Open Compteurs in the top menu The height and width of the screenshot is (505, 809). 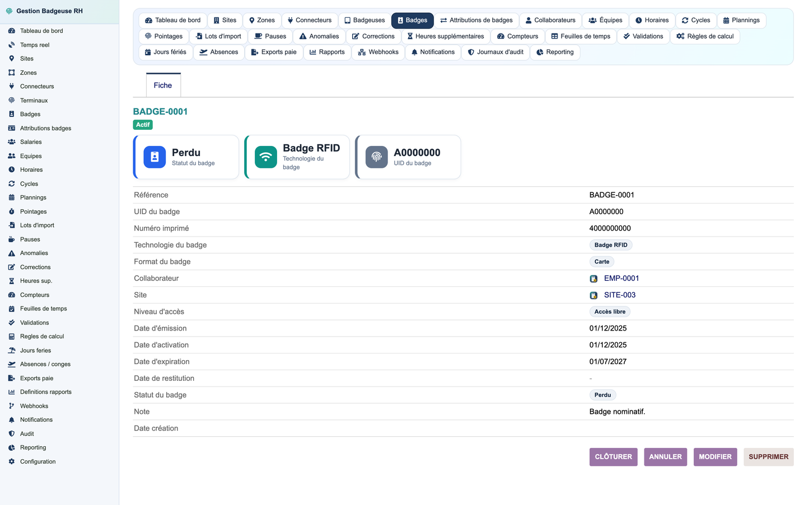click(x=517, y=36)
